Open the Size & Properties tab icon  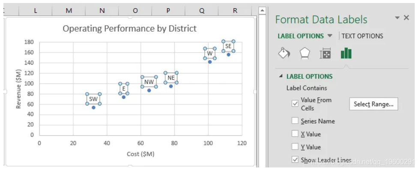click(325, 54)
